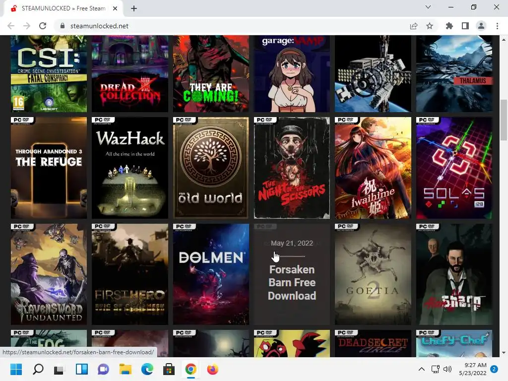Open the Teams Chat taskbar icon
This screenshot has height=381, width=508.
(103, 369)
